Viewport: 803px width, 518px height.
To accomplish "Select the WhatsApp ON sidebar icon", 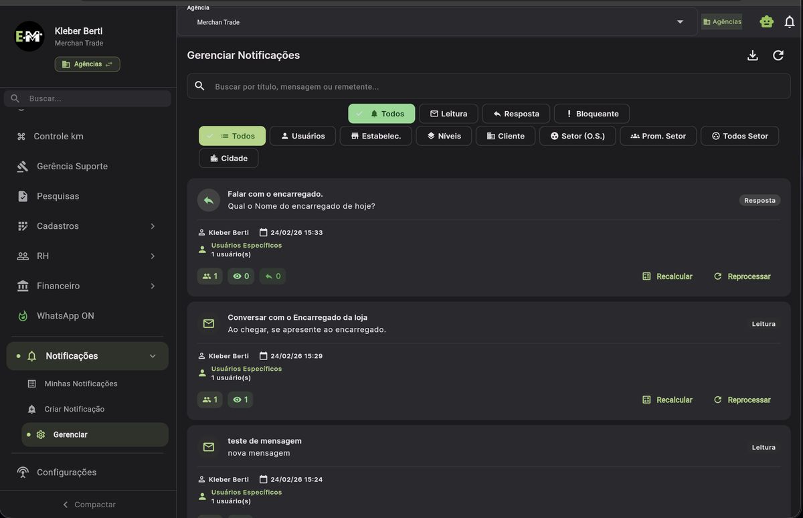I will [22, 315].
